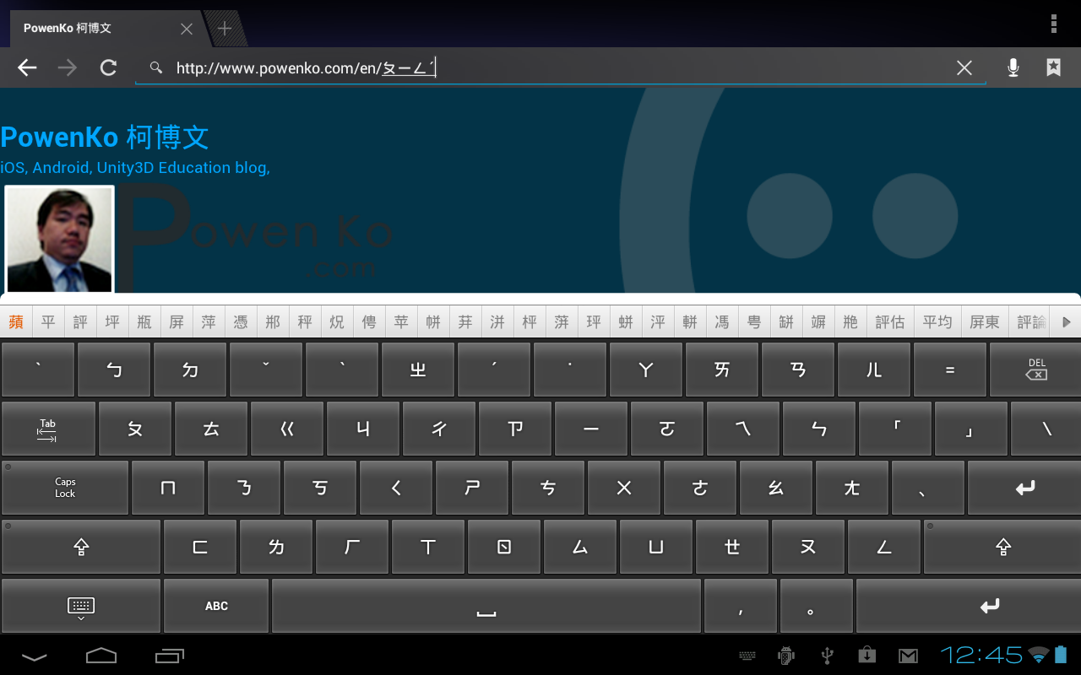
Task: Tap the ㄐ key
Action: (x=363, y=429)
